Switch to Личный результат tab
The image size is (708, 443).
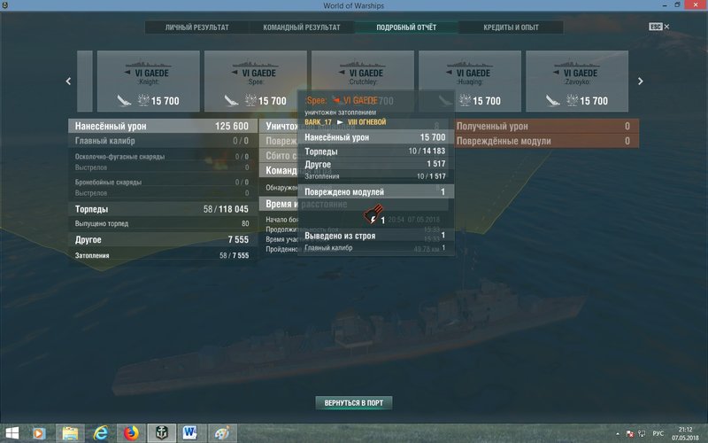pyautogui.click(x=196, y=27)
